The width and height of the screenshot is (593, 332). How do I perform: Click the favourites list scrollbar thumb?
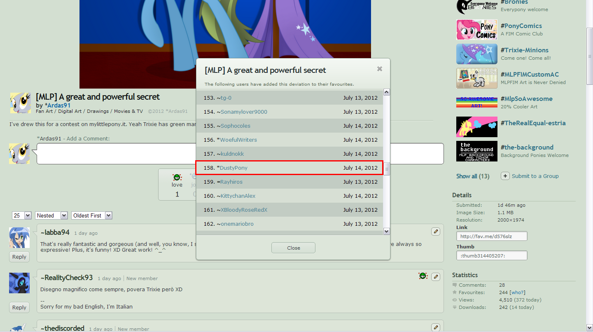387,169
